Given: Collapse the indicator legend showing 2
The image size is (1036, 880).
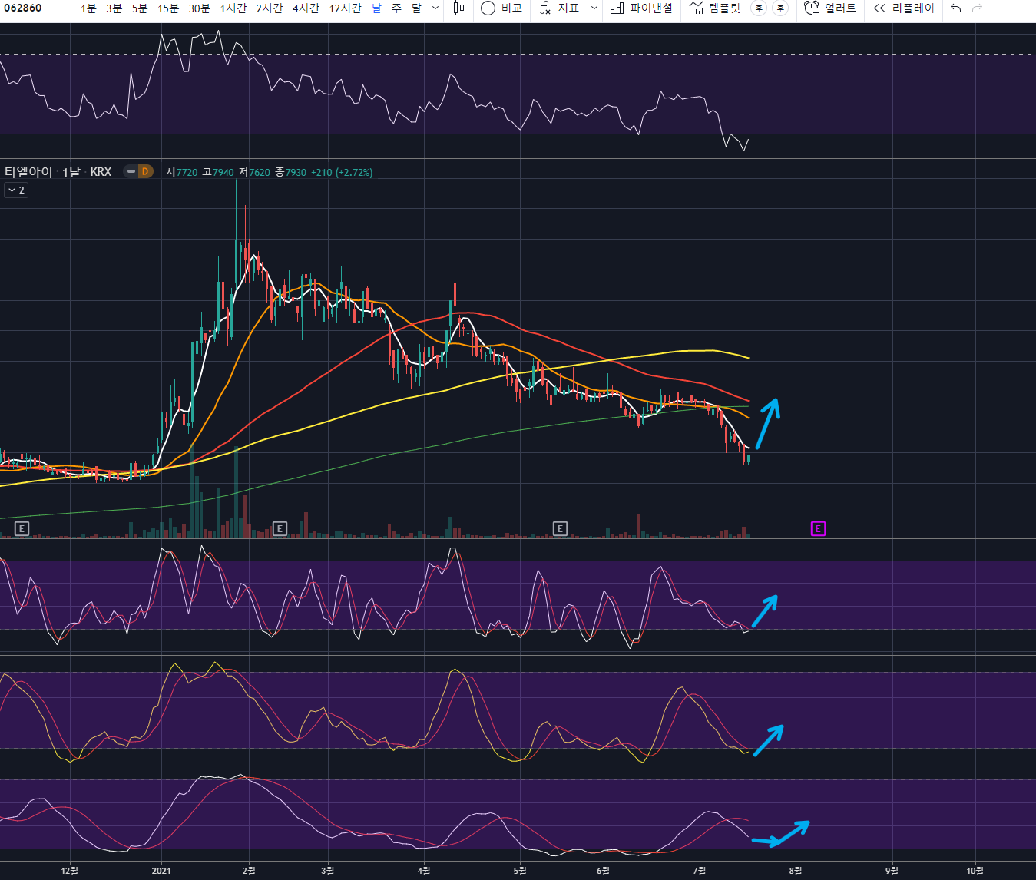Looking at the screenshot, I should click(16, 190).
